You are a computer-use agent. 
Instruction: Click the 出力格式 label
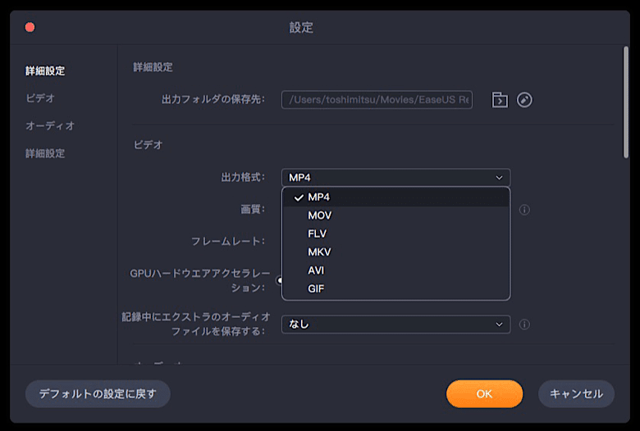[x=243, y=177]
